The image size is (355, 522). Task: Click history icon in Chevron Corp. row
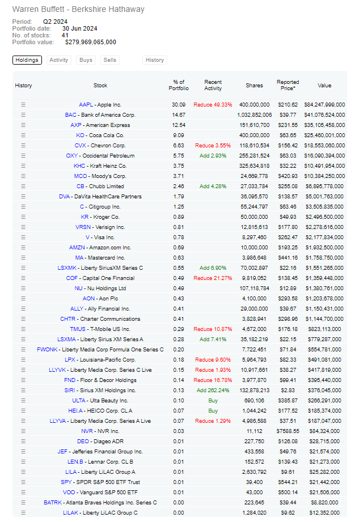click(x=23, y=146)
